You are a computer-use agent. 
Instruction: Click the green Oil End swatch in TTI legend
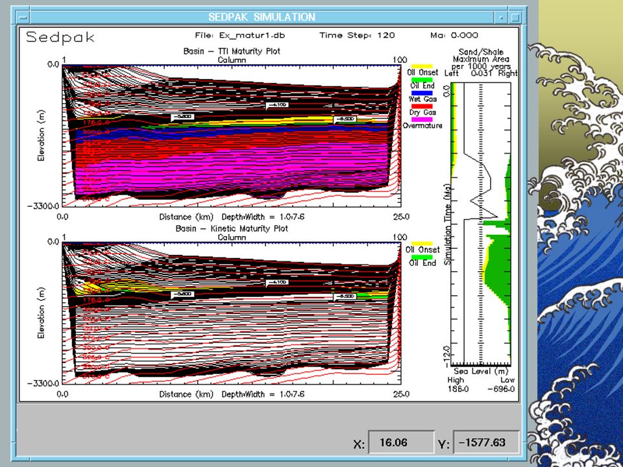click(422, 80)
